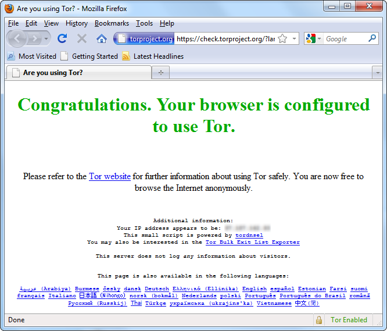Reload the current page
The height and width of the screenshot is (331, 387).
pos(62,38)
